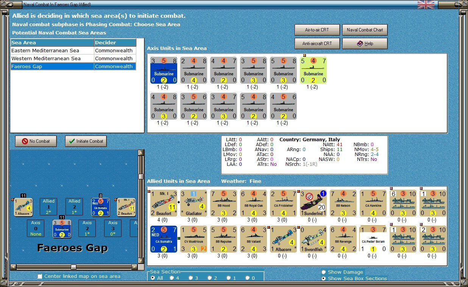Click the map's vertical scrollbar thumb
Screen dimensions: 468x287
pyautogui.click(x=141, y=176)
